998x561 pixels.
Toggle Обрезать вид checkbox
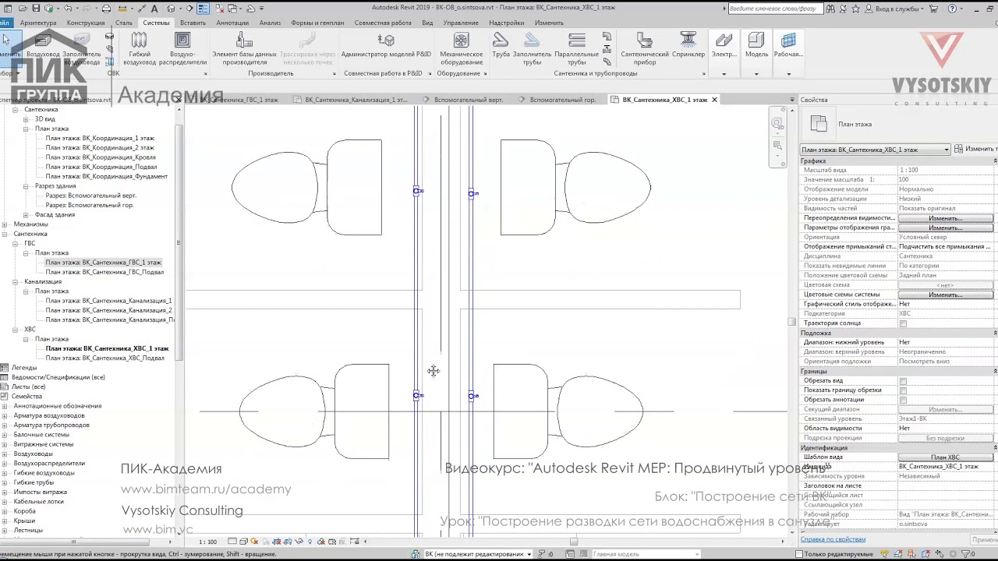903,381
